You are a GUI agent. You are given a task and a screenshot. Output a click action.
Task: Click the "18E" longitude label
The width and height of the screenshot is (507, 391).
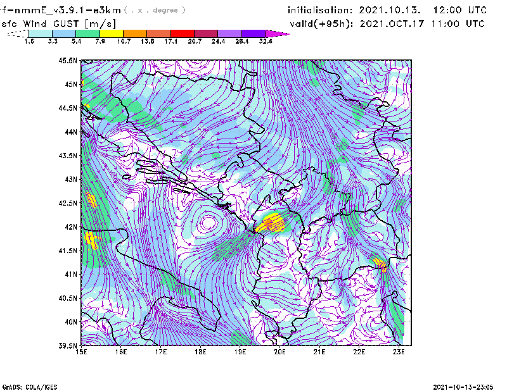click(x=200, y=352)
